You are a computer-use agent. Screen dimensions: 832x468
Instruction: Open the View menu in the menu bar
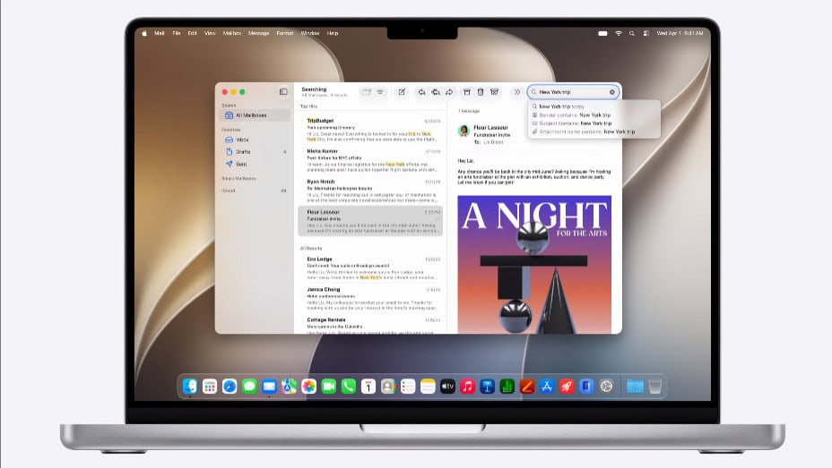[210, 33]
